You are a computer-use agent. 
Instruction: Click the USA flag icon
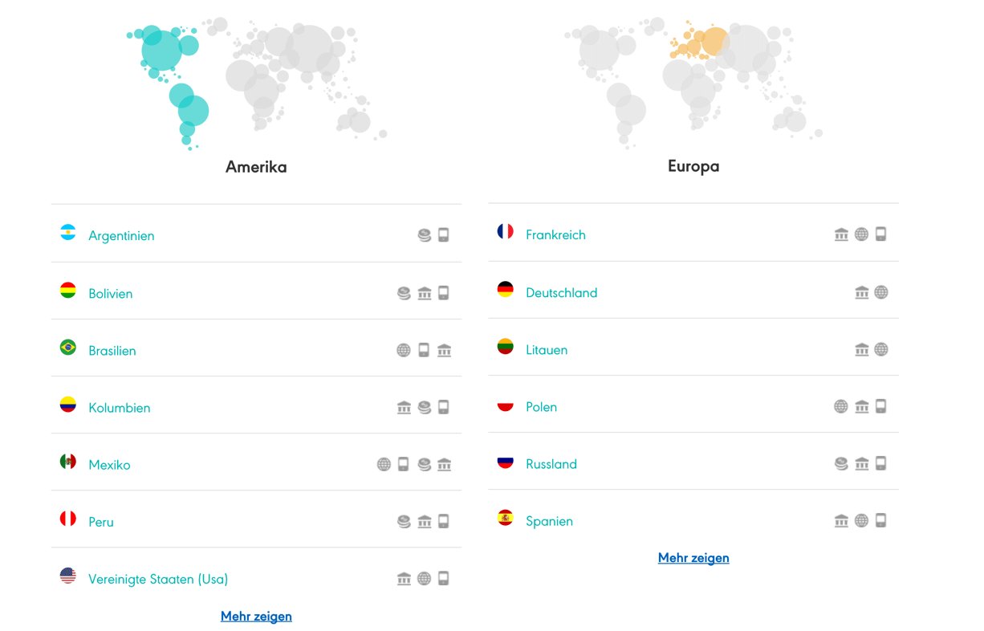68,576
